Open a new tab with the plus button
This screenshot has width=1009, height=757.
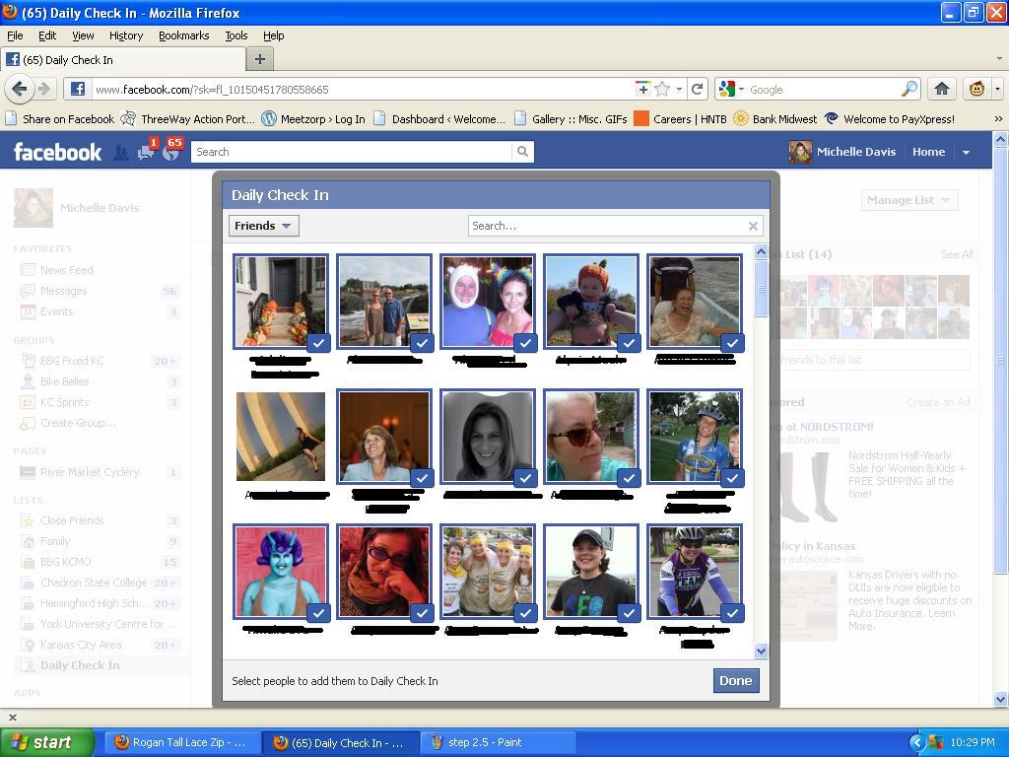point(260,60)
